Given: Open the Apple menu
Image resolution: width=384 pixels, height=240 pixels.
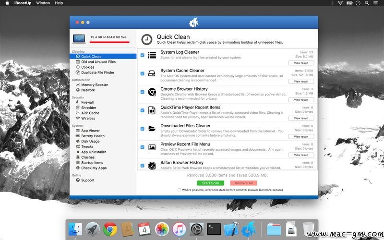Looking at the screenshot, I should pos(7,3).
